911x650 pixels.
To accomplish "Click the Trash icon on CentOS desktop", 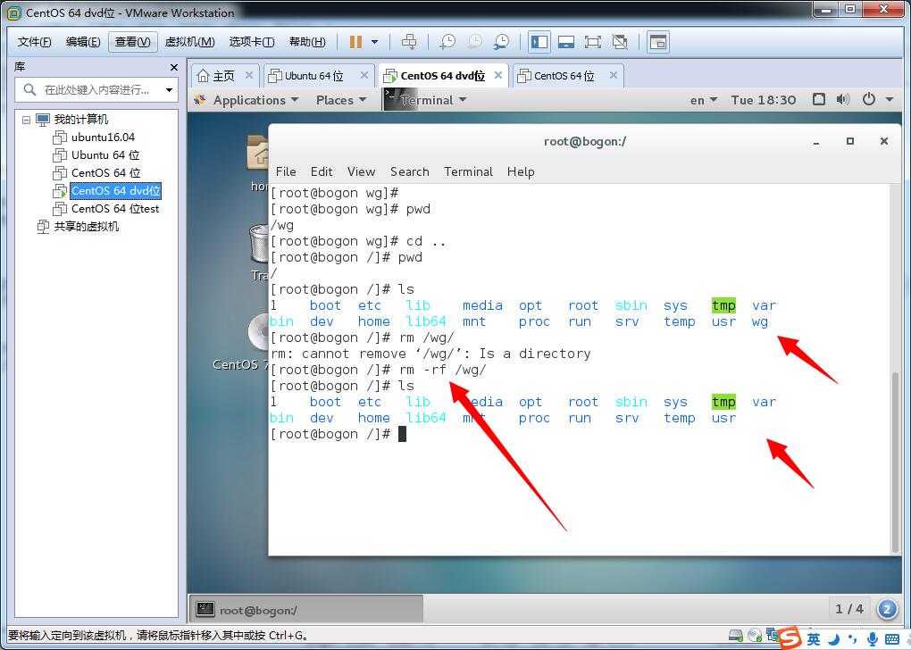I will click(258, 244).
